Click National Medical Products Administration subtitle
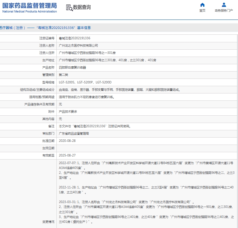The image size is (238, 228). click(30, 11)
